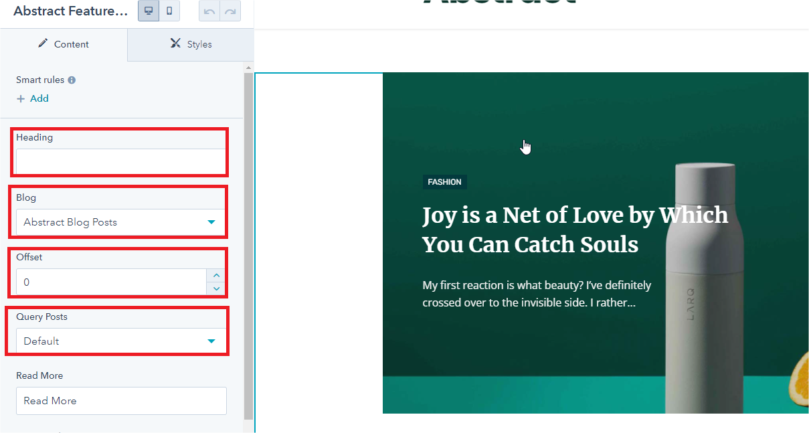Expand the Blog dropdown showing Abstract Blog Posts
The width and height of the screenshot is (809, 433).
[120, 222]
